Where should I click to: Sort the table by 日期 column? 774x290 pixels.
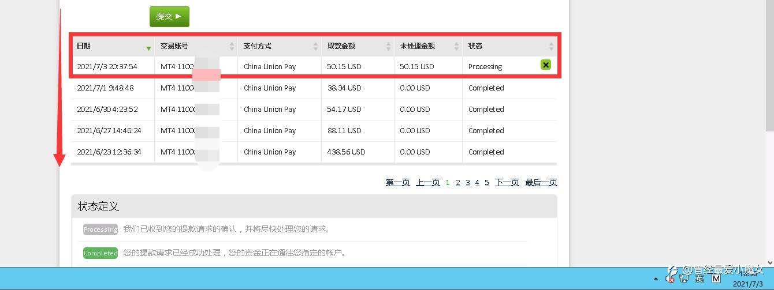pos(113,46)
